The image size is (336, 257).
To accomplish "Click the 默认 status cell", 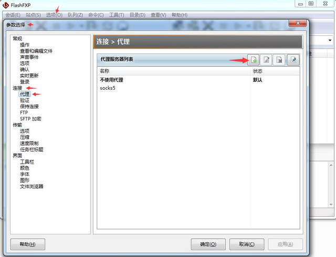I will point(258,80).
